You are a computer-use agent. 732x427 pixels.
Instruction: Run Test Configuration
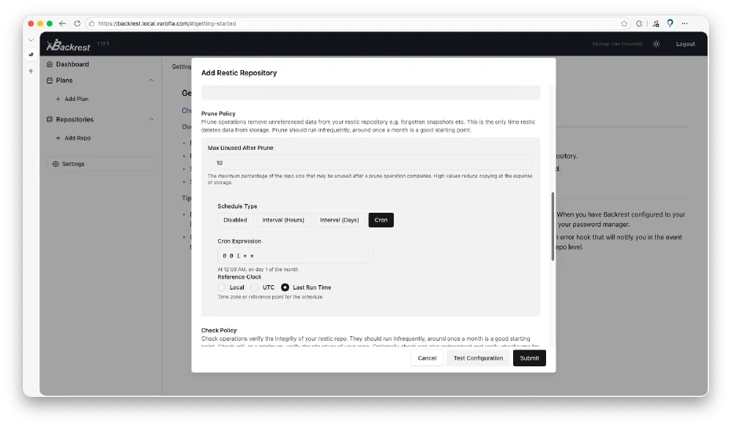point(478,358)
